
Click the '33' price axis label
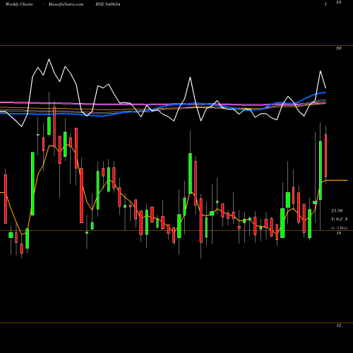coord(338,2)
